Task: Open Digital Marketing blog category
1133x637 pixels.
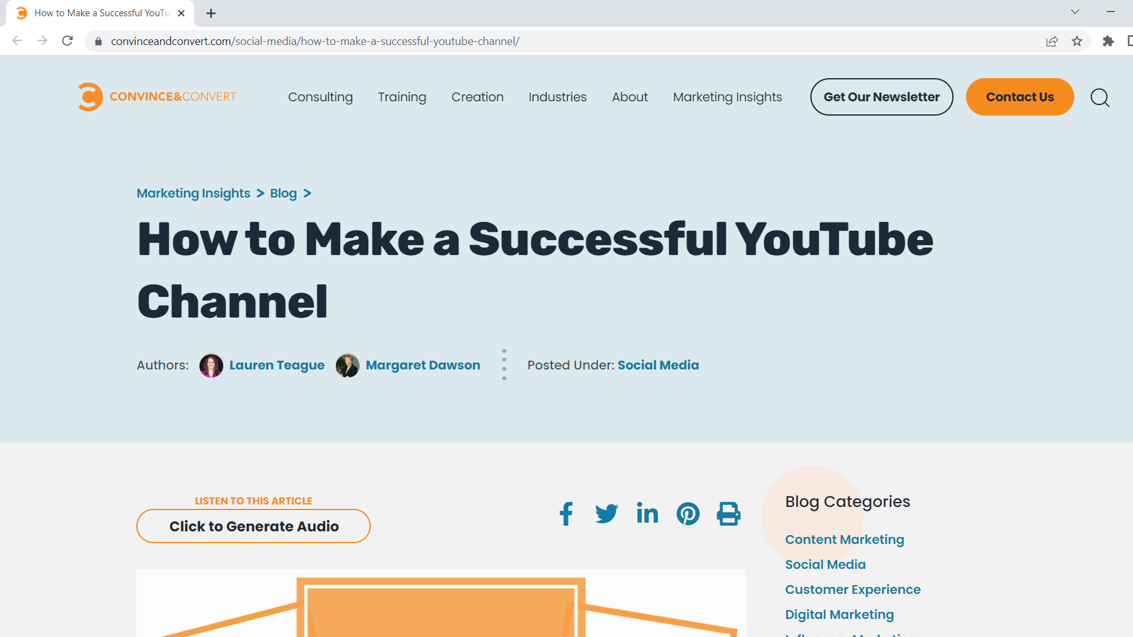Action: (x=840, y=614)
